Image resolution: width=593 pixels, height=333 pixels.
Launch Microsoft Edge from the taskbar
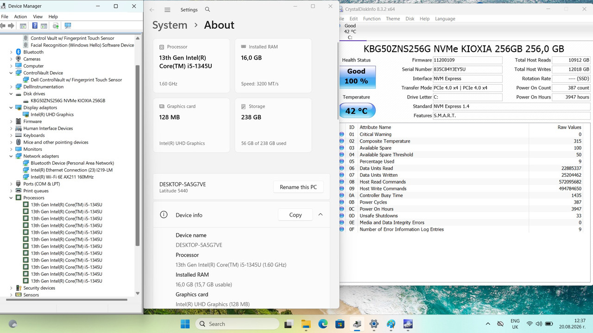[323, 324]
